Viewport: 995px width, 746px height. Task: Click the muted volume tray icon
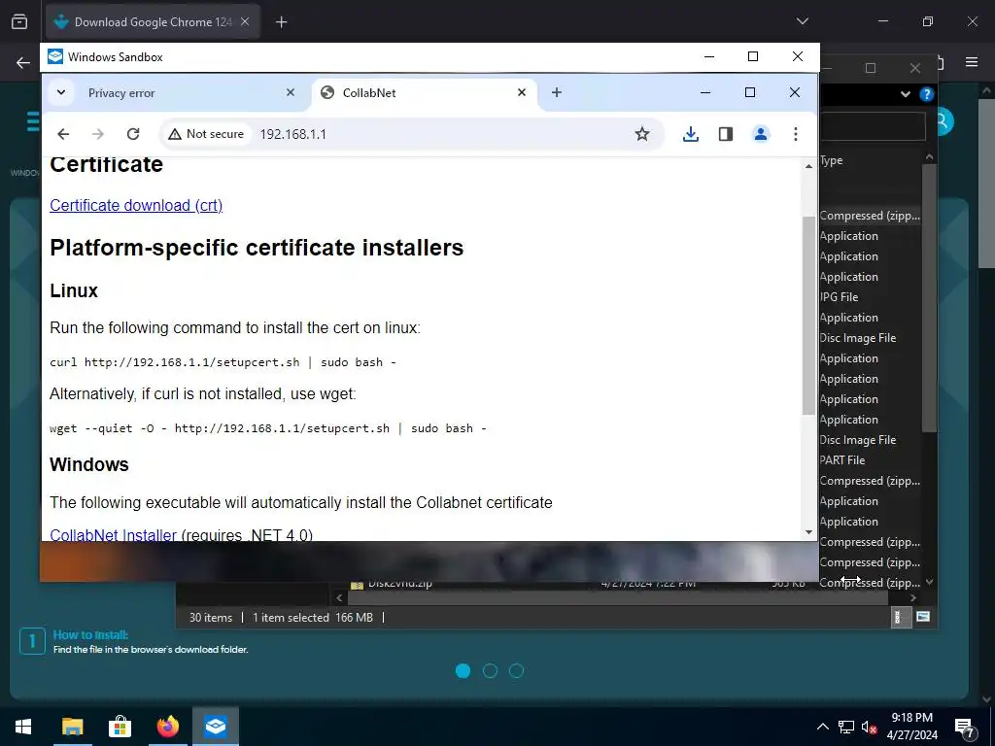coord(869,727)
